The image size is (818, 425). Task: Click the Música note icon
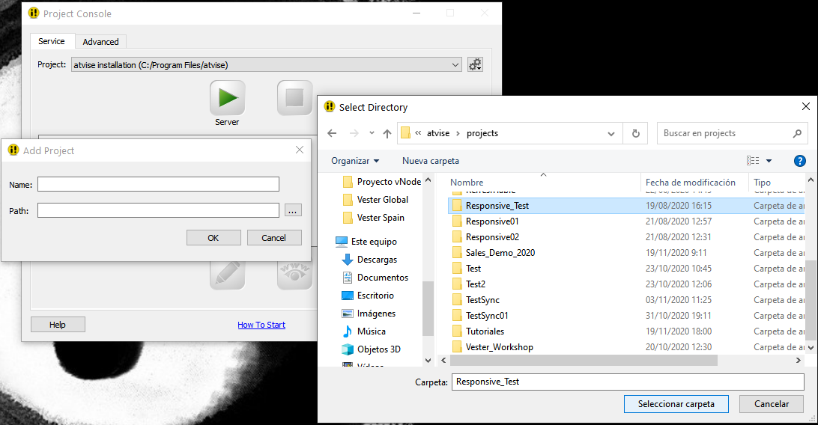(x=348, y=331)
